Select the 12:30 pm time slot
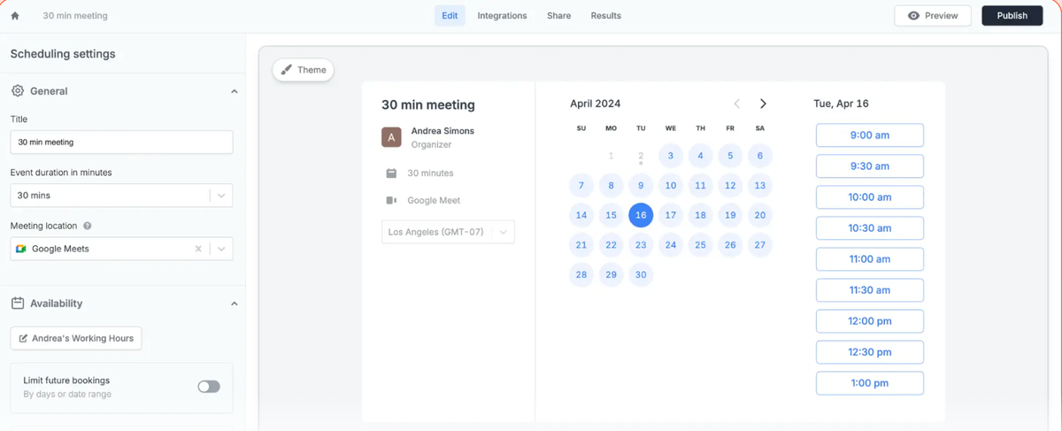 coord(870,352)
